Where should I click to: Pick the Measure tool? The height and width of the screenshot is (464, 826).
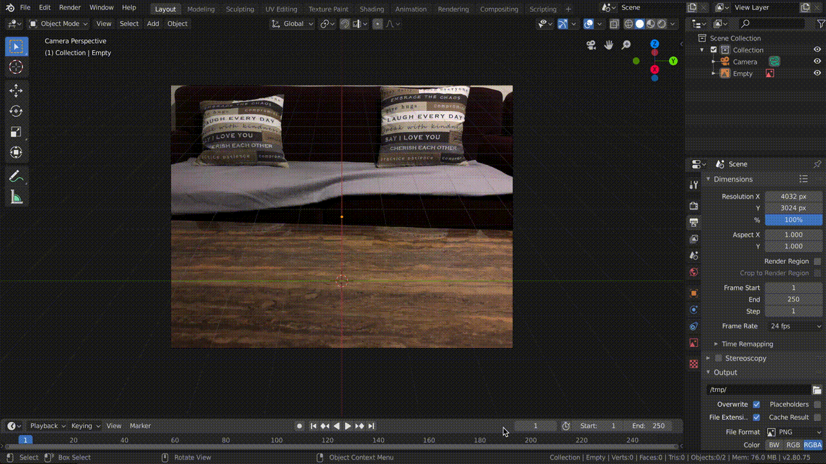click(16, 197)
